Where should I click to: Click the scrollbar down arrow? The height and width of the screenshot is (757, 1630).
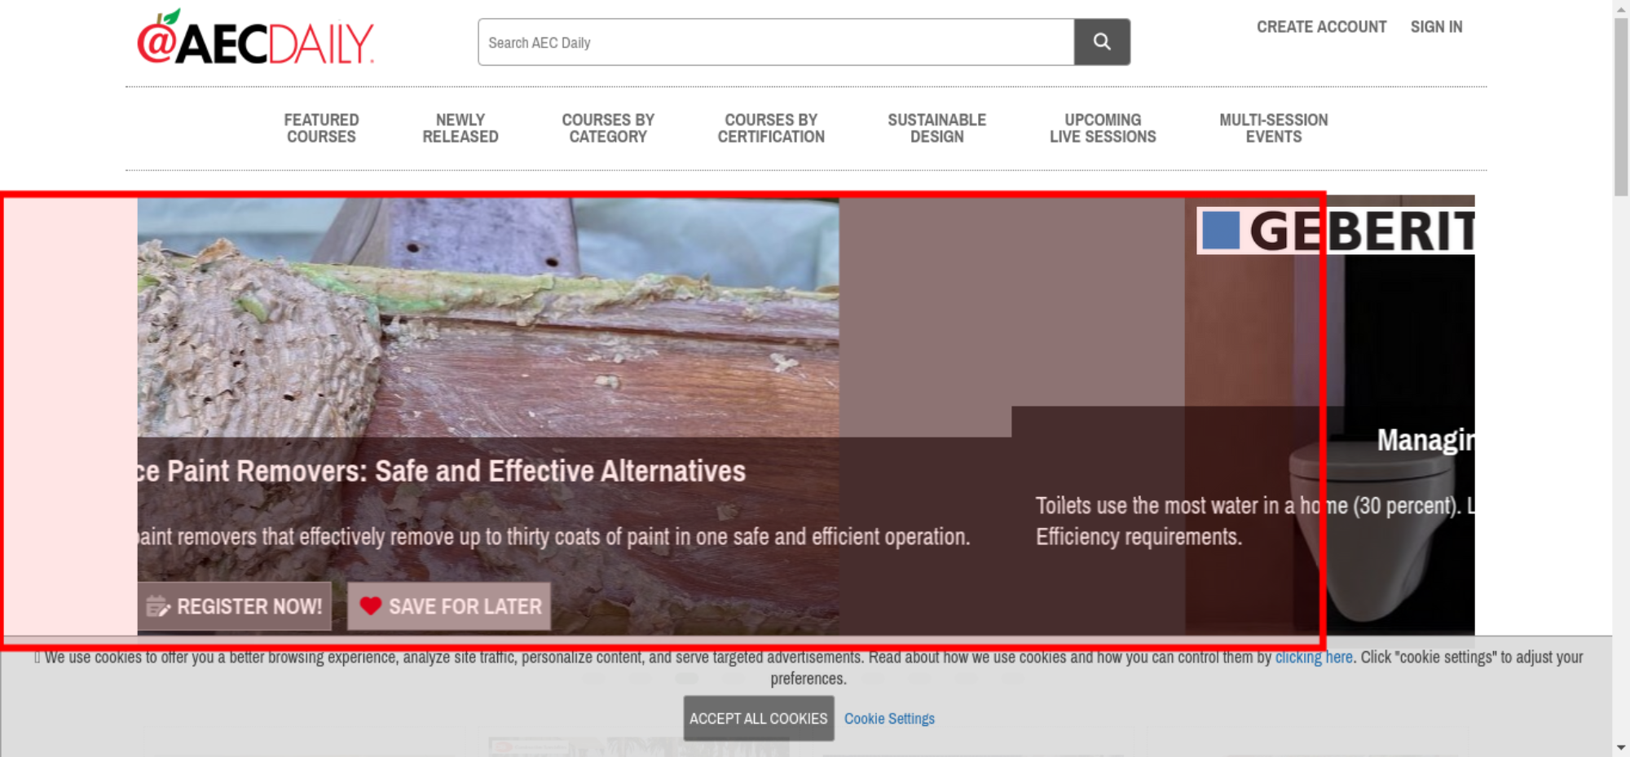coord(1620,747)
